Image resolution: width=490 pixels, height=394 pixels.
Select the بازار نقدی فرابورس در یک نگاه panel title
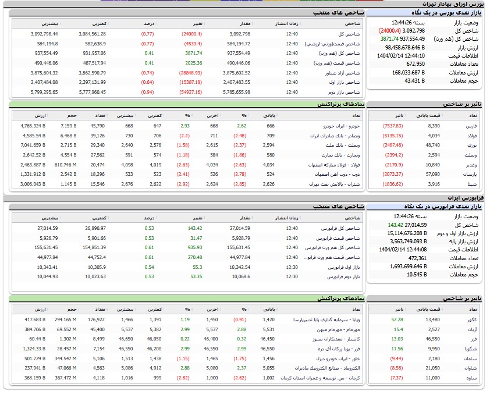point(443,207)
